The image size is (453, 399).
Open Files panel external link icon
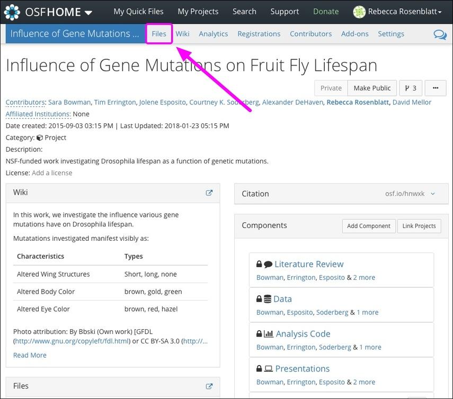click(209, 386)
